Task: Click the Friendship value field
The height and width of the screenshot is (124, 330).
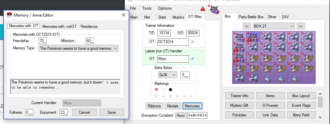Action: pos(43,41)
